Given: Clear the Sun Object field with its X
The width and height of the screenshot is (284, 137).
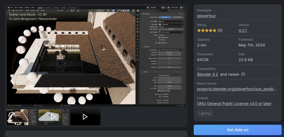Looking at the screenshot, I should pos(182,21).
